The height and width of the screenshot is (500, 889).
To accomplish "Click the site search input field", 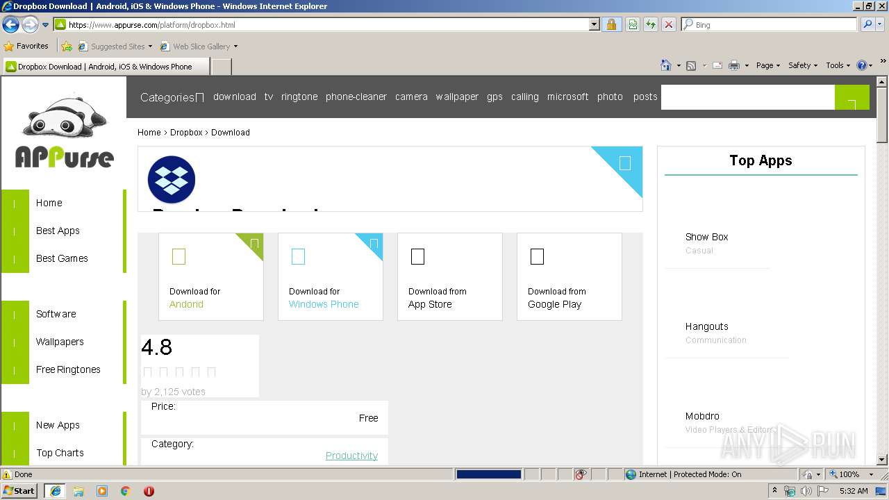I will tap(748, 97).
